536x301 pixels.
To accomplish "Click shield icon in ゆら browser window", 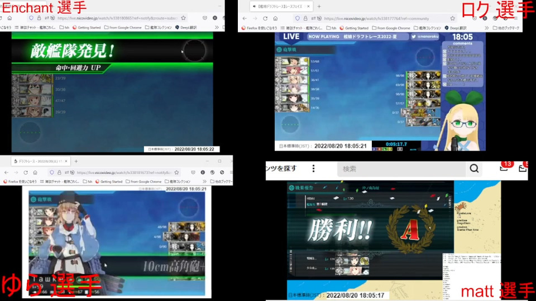I will tap(51, 172).
